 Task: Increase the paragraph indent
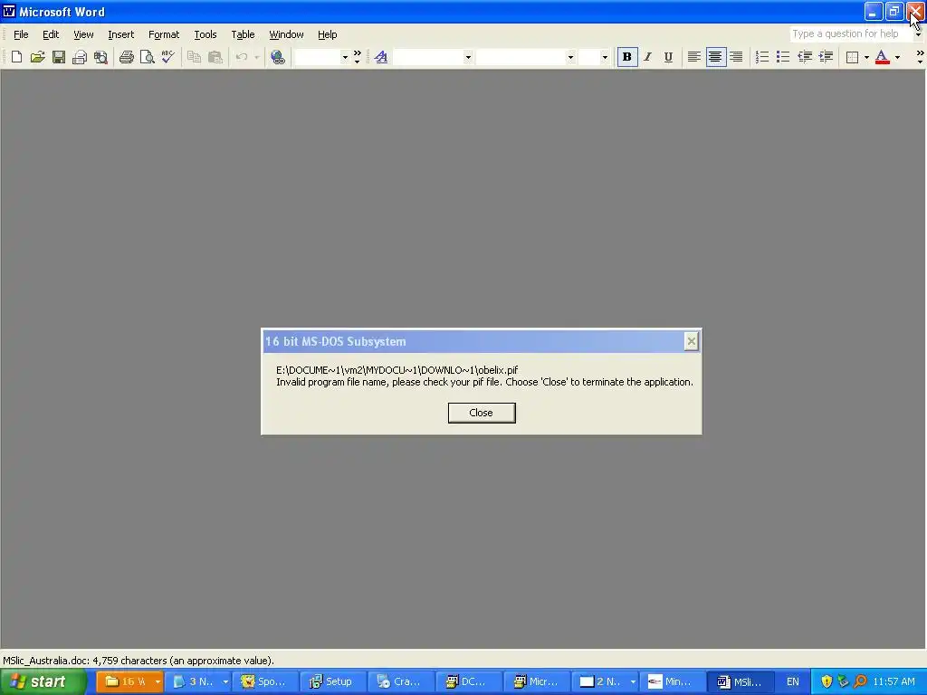826,57
